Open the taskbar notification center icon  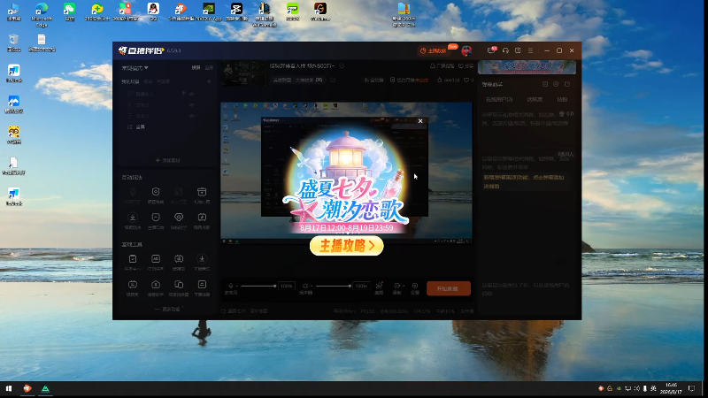[691, 388]
